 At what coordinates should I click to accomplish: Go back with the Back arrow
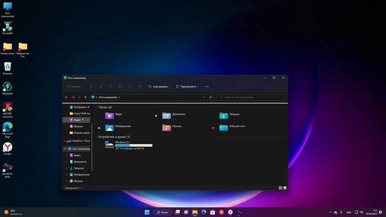point(66,97)
